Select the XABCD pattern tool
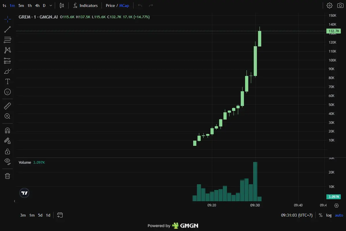Screen dimensions: 346x231 (7, 50)
